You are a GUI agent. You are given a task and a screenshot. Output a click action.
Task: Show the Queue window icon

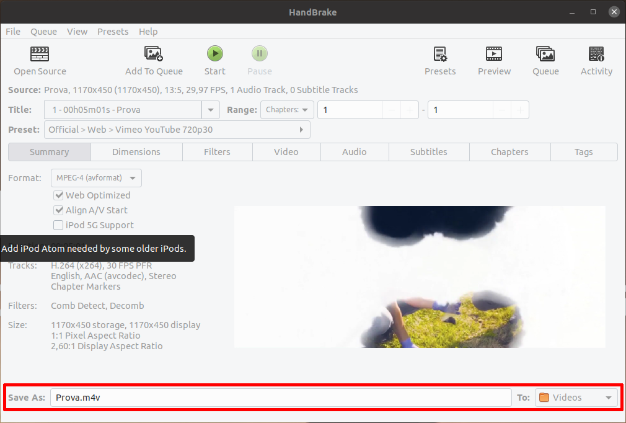tap(545, 53)
